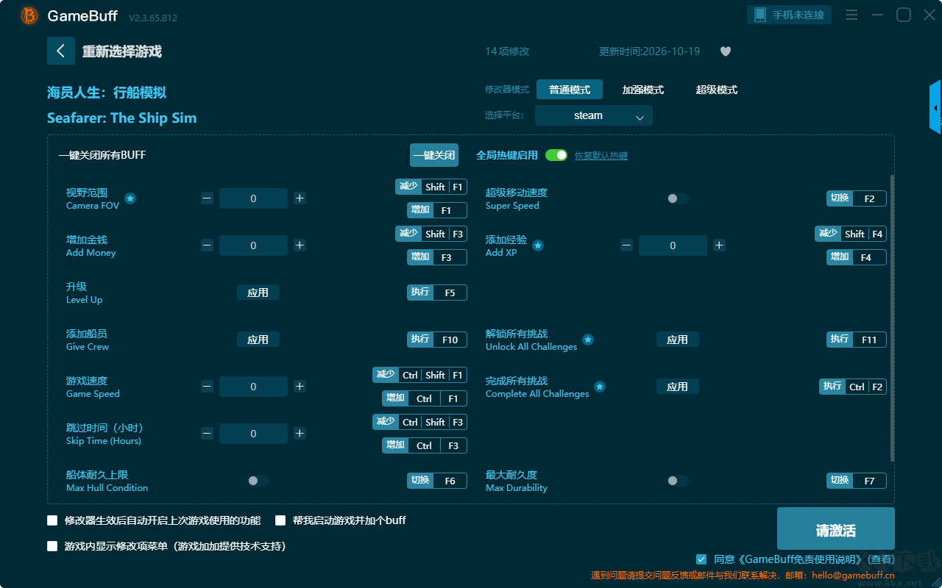Open the hamburger menu in title bar
Screen dimensions: 942x588
851,15
